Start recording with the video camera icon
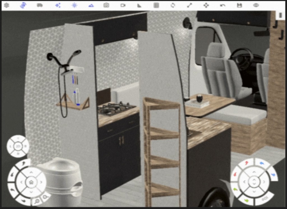287x209 pixels. (x=123, y=5)
